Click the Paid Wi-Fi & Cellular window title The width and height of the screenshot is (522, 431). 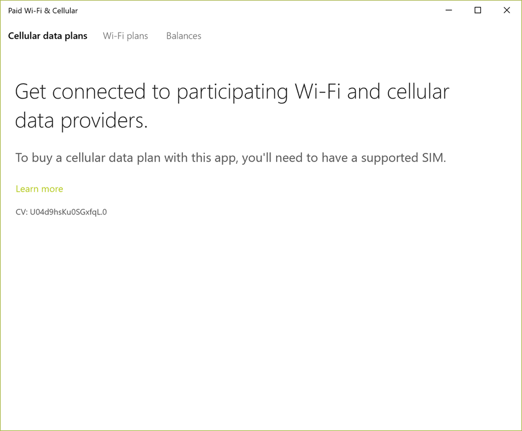[43, 11]
